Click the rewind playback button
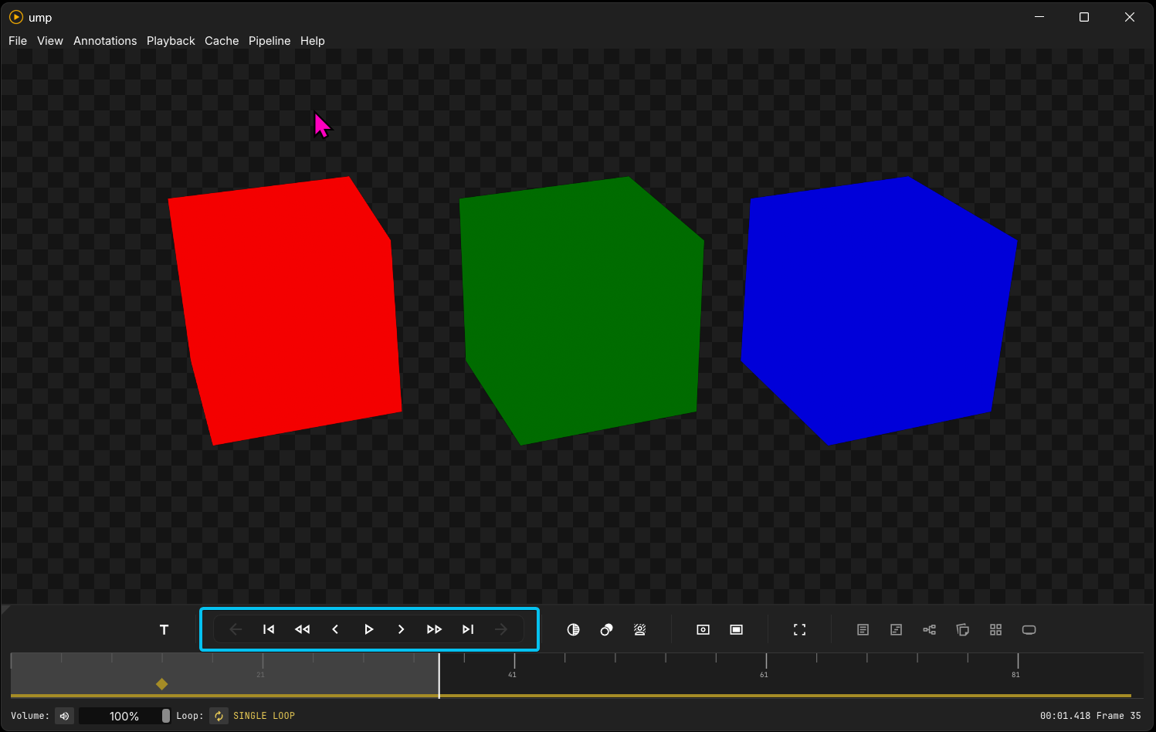The width and height of the screenshot is (1156, 732). click(x=302, y=629)
